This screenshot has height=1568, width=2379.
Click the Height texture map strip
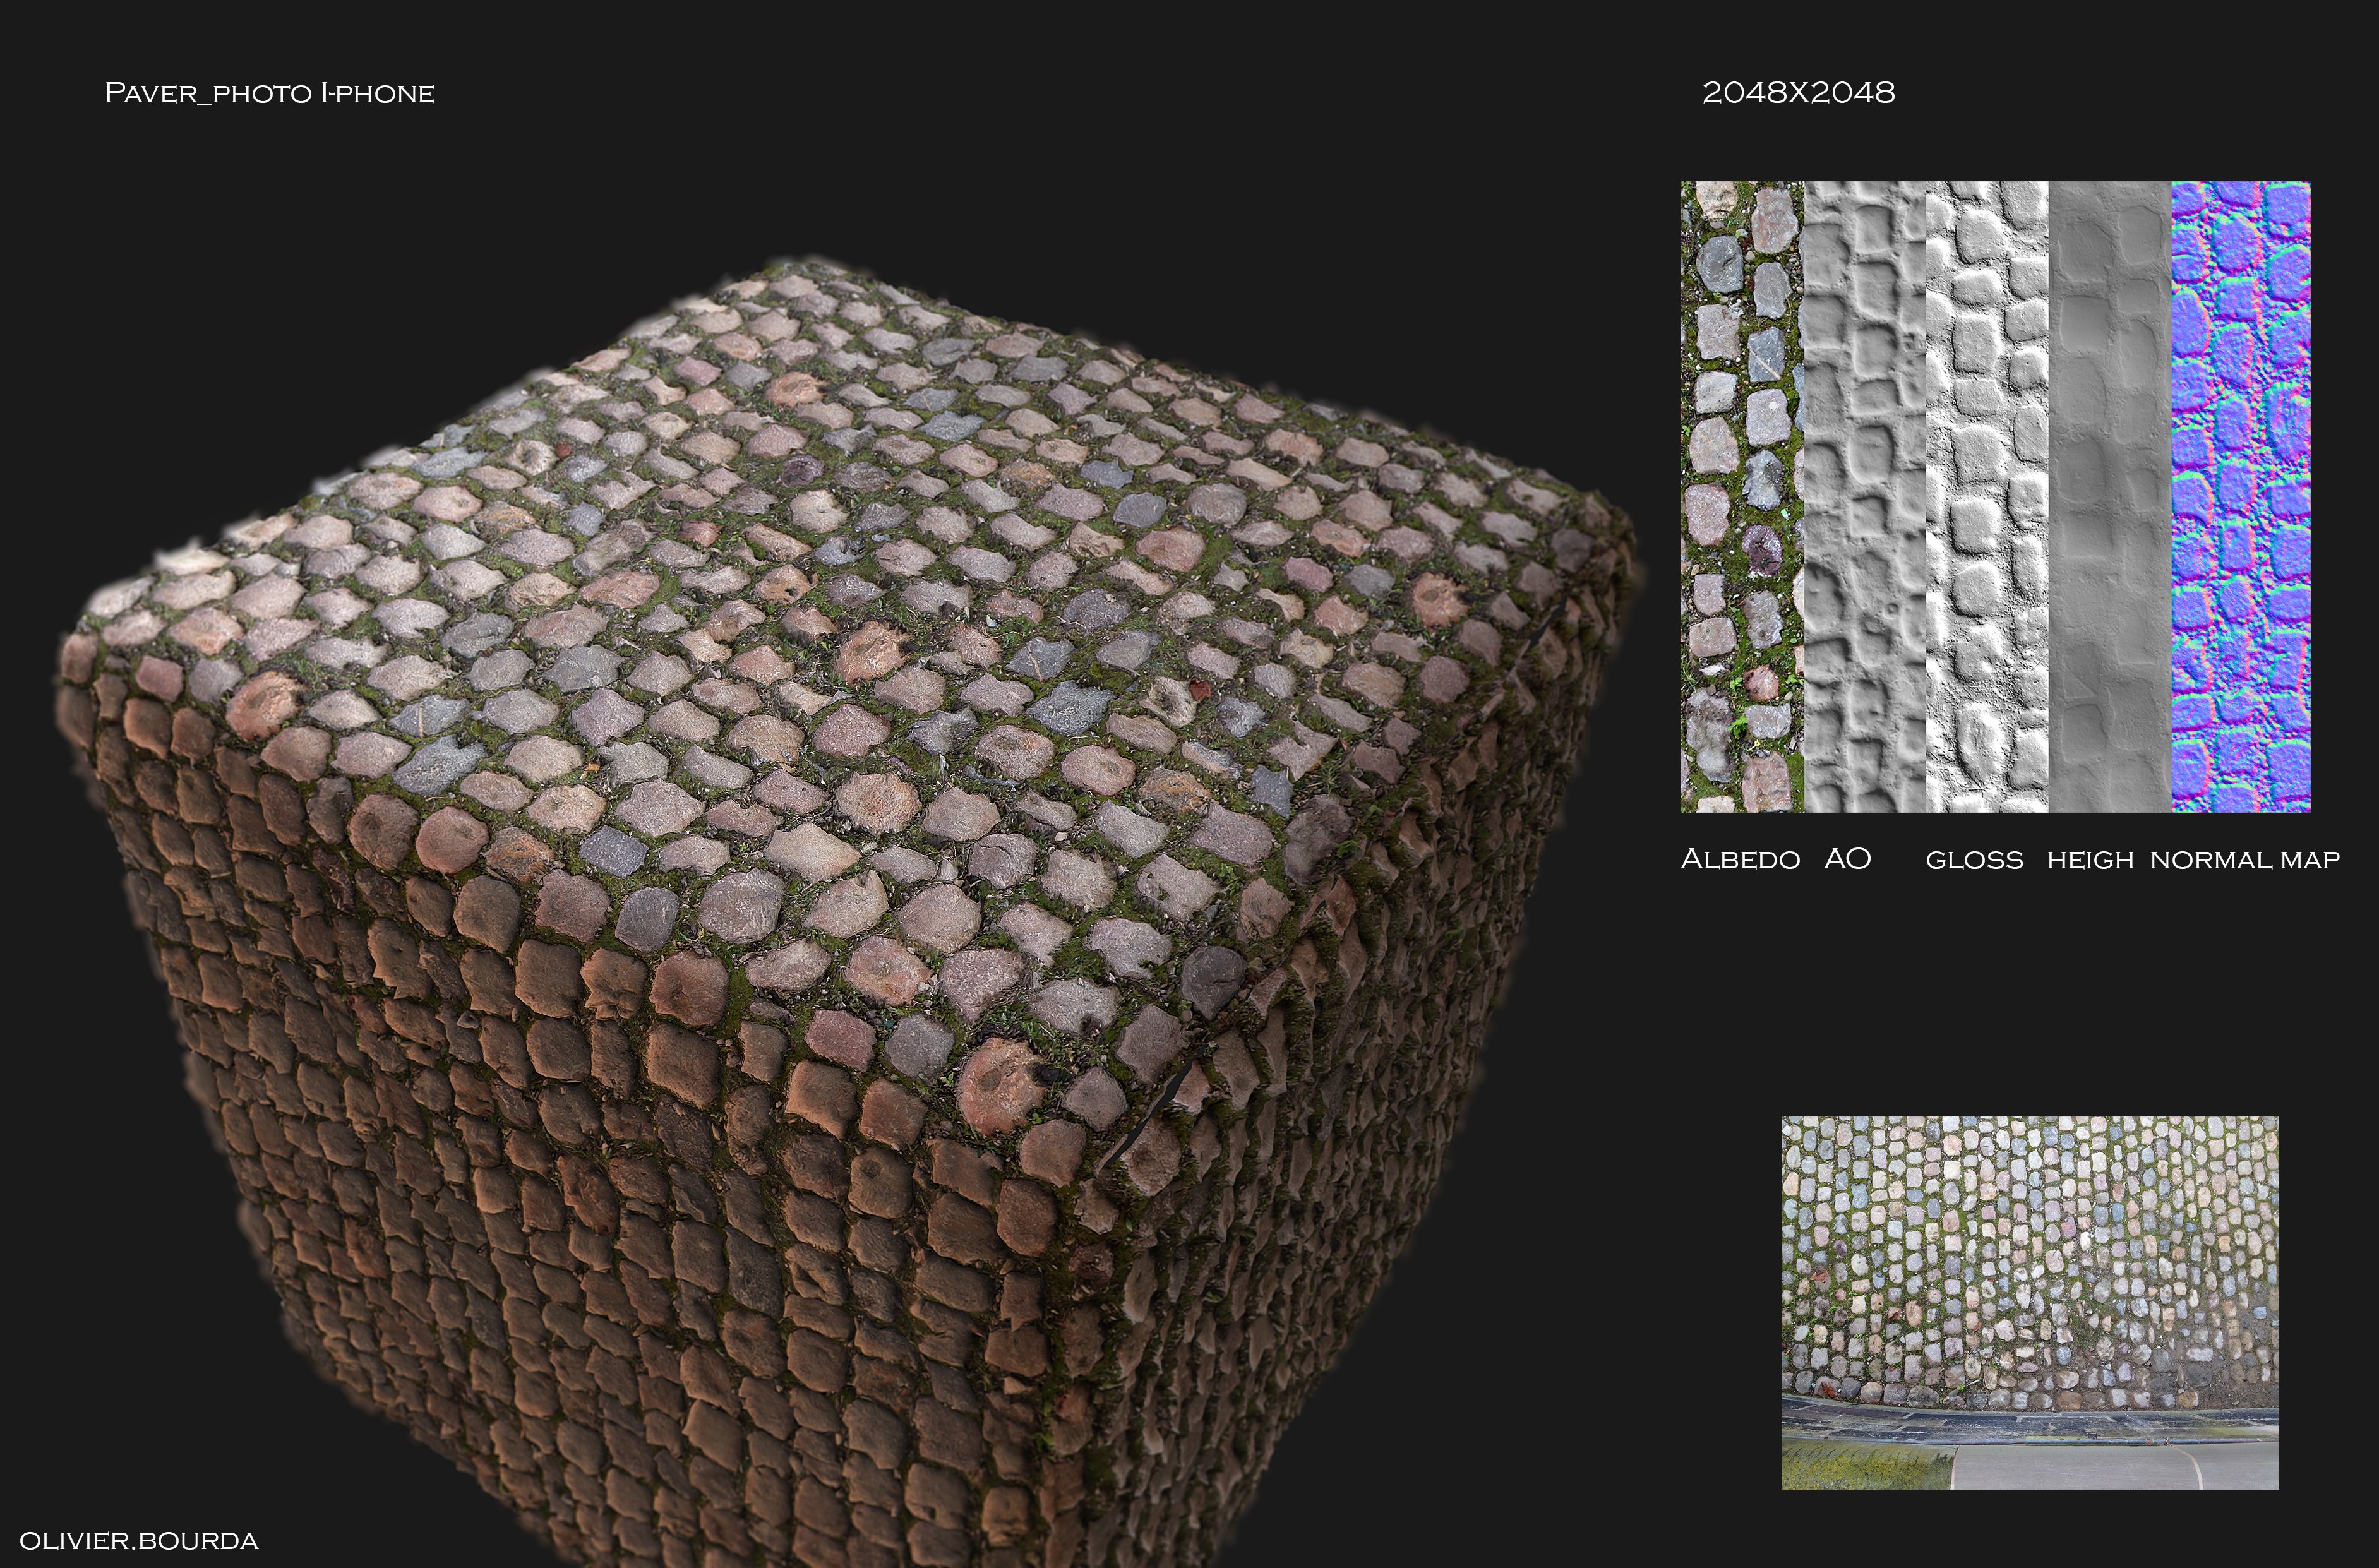(2109, 496)
